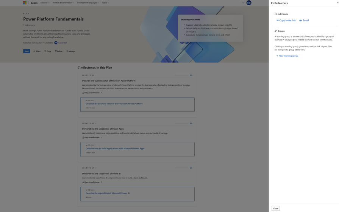
Task: Create a New learning group
Action: tap(287, 56)
